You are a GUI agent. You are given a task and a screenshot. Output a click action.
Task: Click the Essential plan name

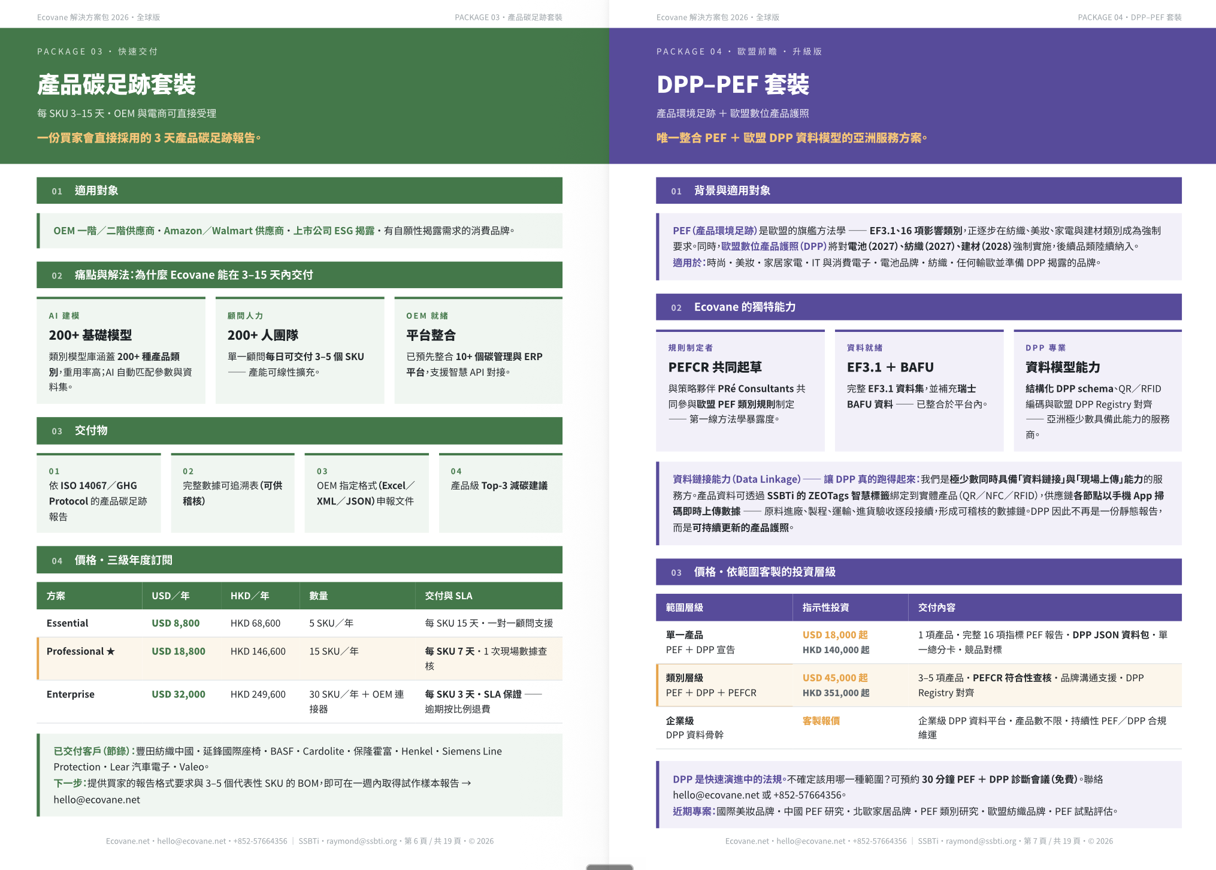click(x=67, y=623)
